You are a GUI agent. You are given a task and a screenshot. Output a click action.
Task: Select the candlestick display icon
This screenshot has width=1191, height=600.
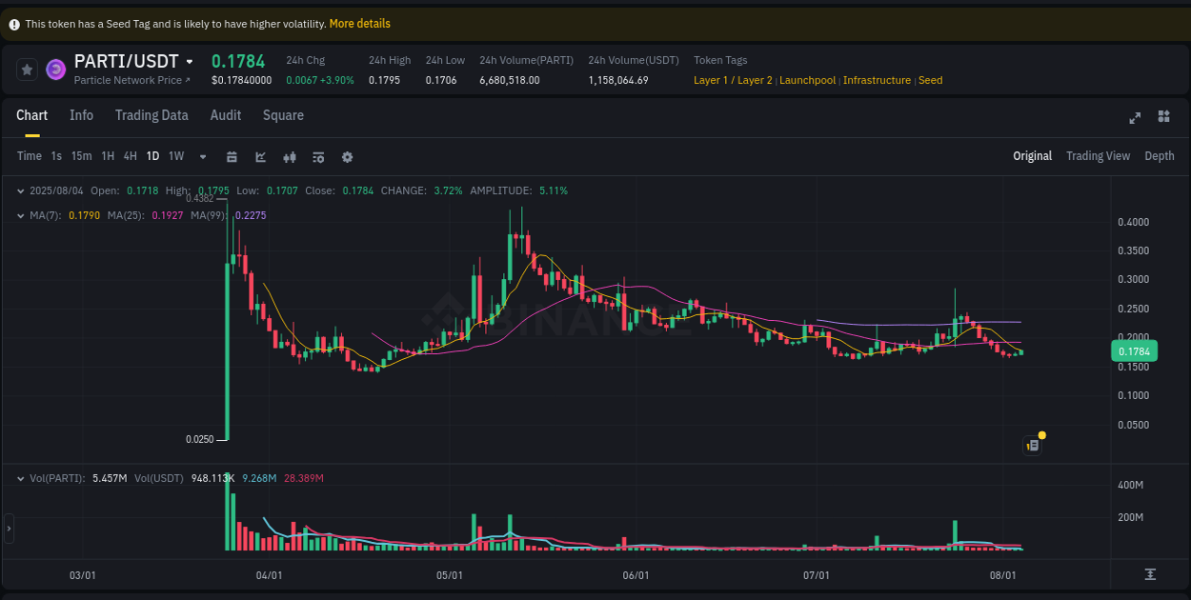pyautogui.click(x=290, y=156)
